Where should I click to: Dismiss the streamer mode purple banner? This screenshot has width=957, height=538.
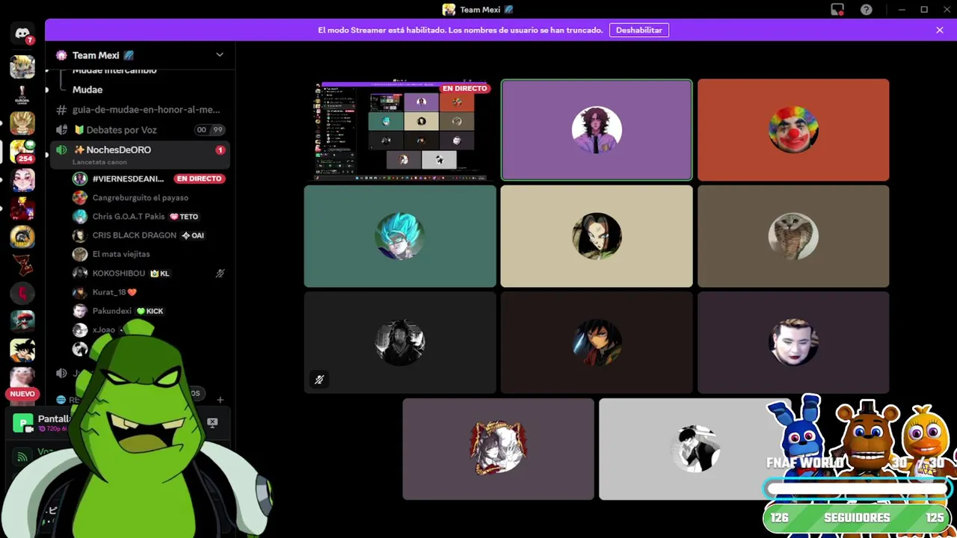pos(940,30)
